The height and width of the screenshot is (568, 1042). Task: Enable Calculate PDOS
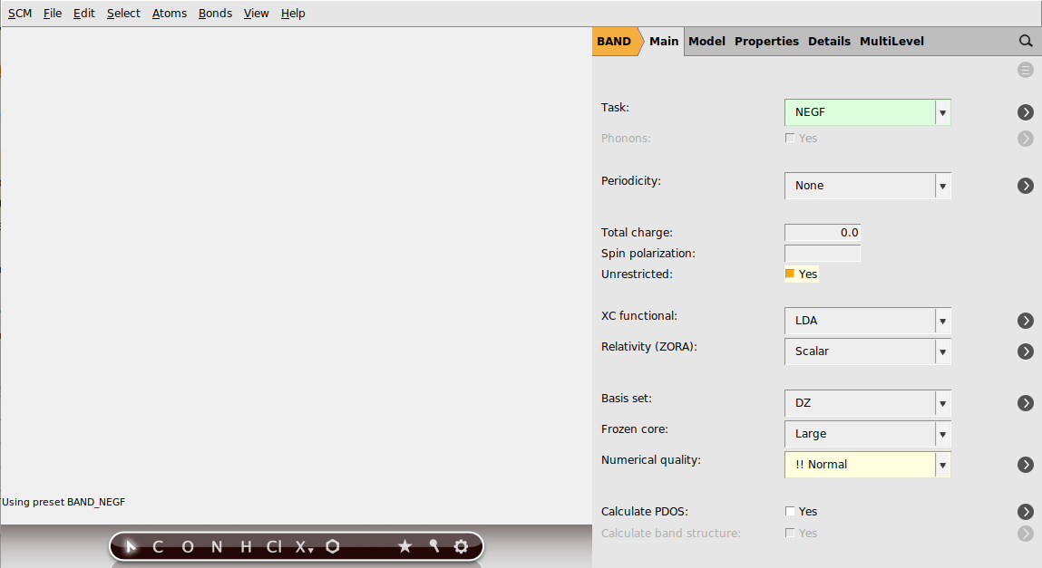pos(790,511)
